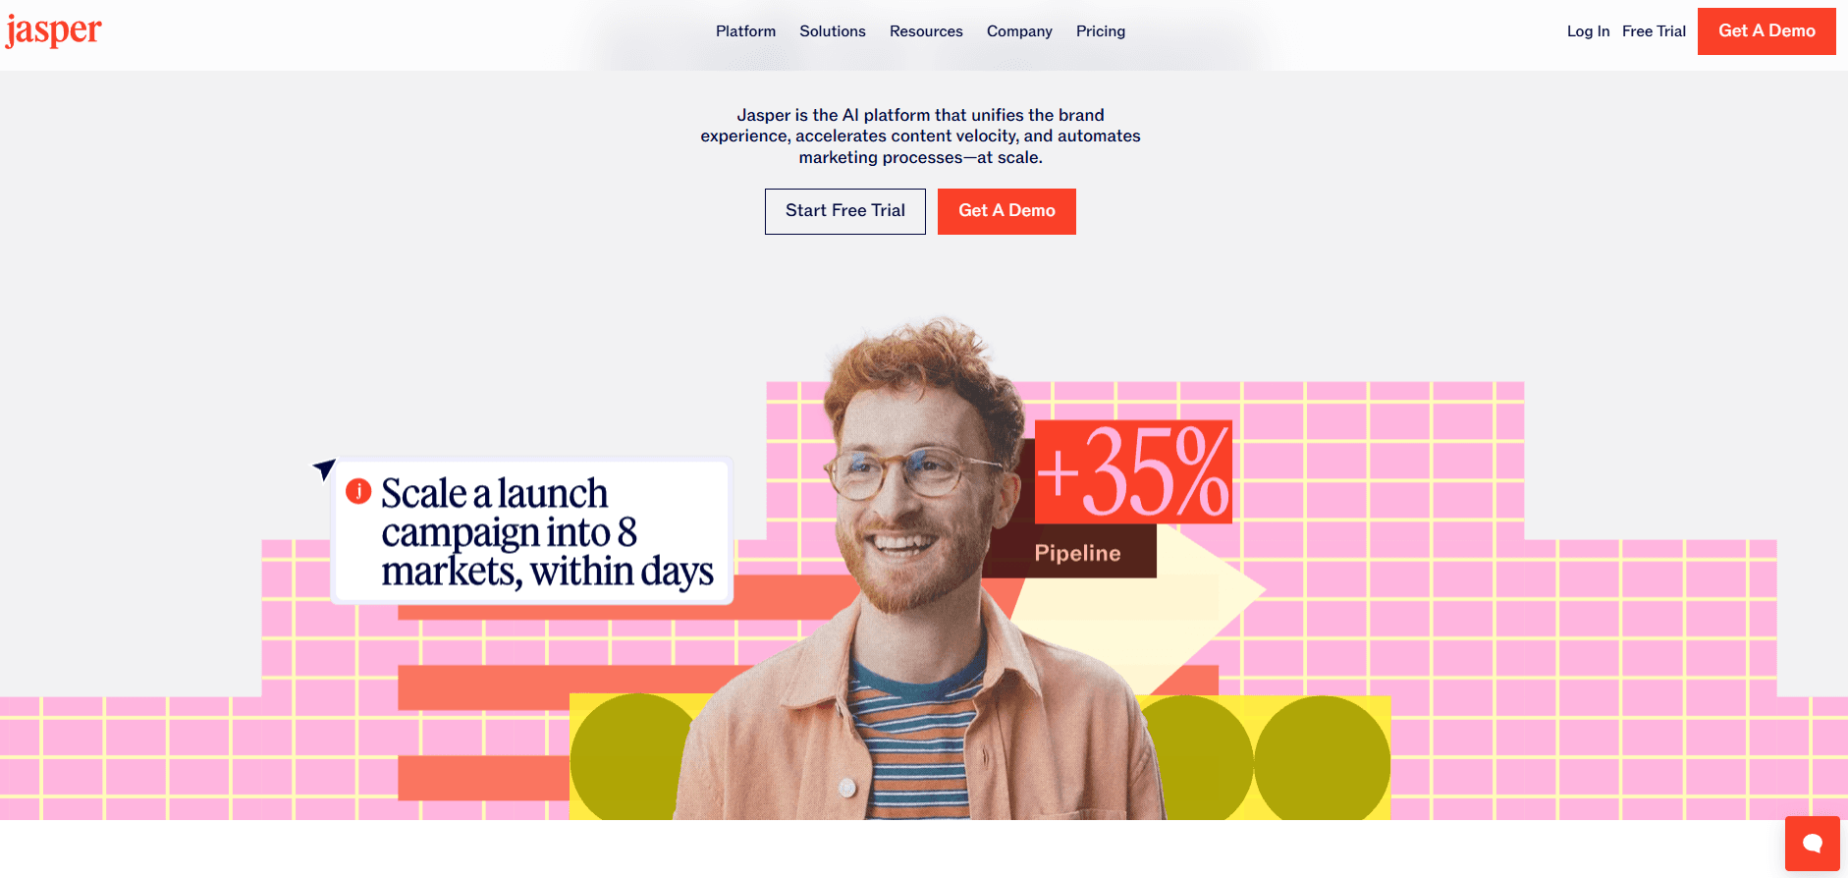The width and height of the screenshot is (1848, 878).
Task: Click the Free Trial header link
Action: click(x=1654, y=31)
